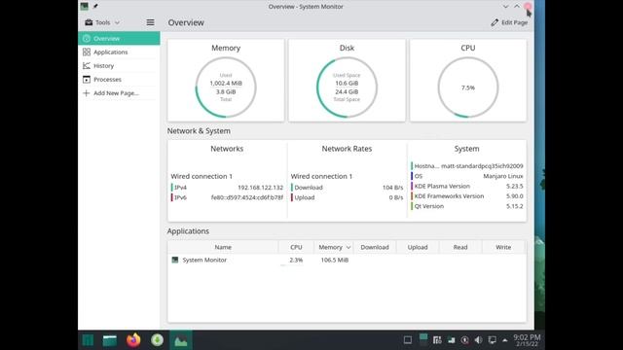Click the Overview gauge icon in sidebar

click(87, 39)
